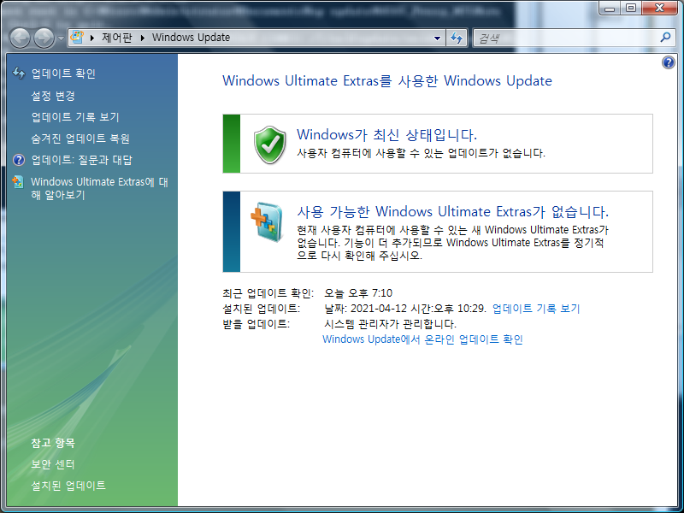Click the Ultimate Extras icon in sidebar

point(18,182)
